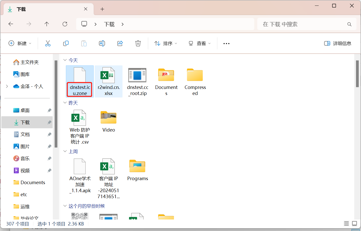Open the 查看 view dropdown
Viewport: 361px width, 231px height.
(x=199, y=43)
